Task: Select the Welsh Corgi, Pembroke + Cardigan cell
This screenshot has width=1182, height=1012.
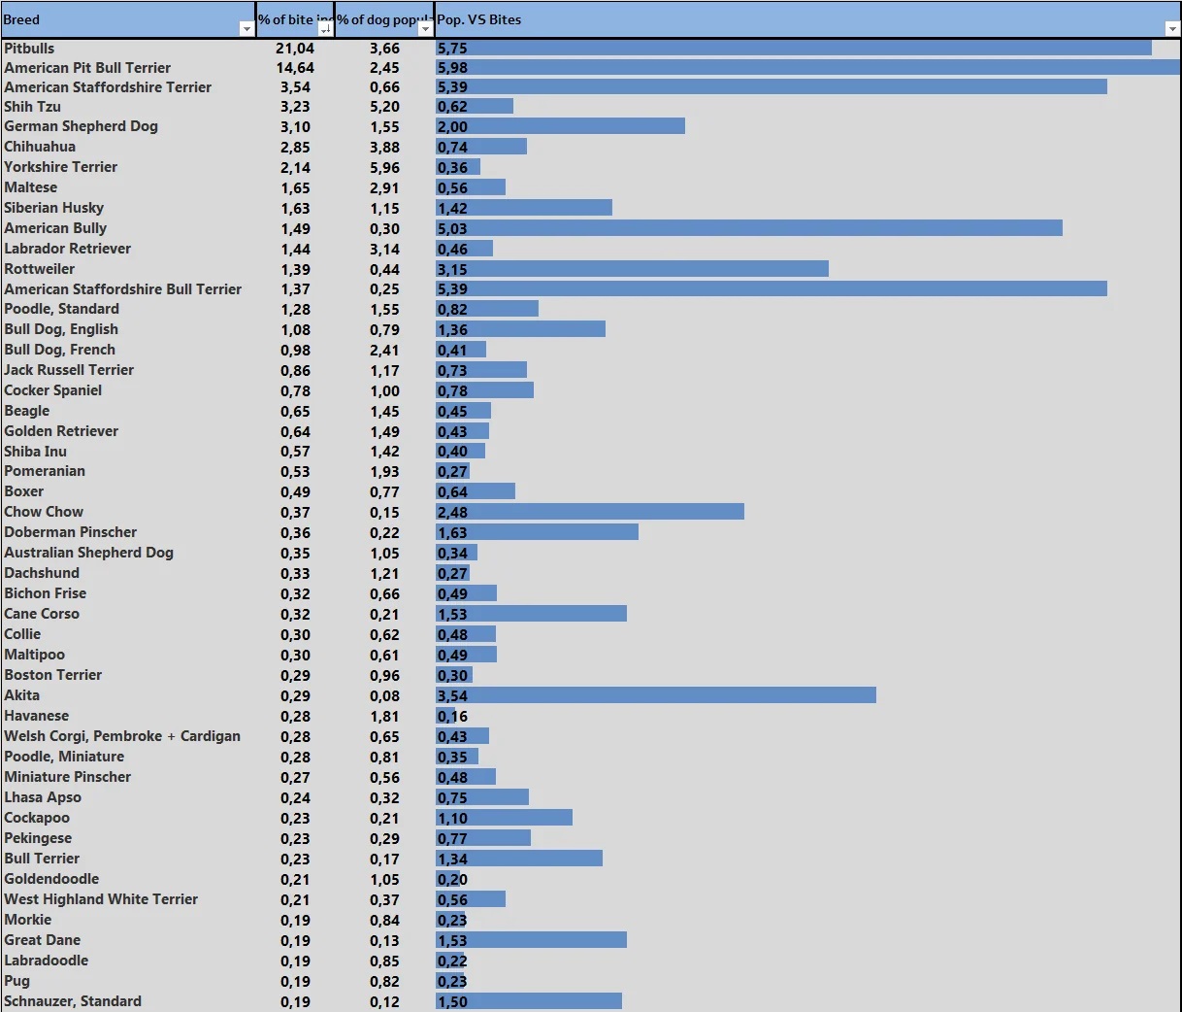Action: click(x=122, y=736)
